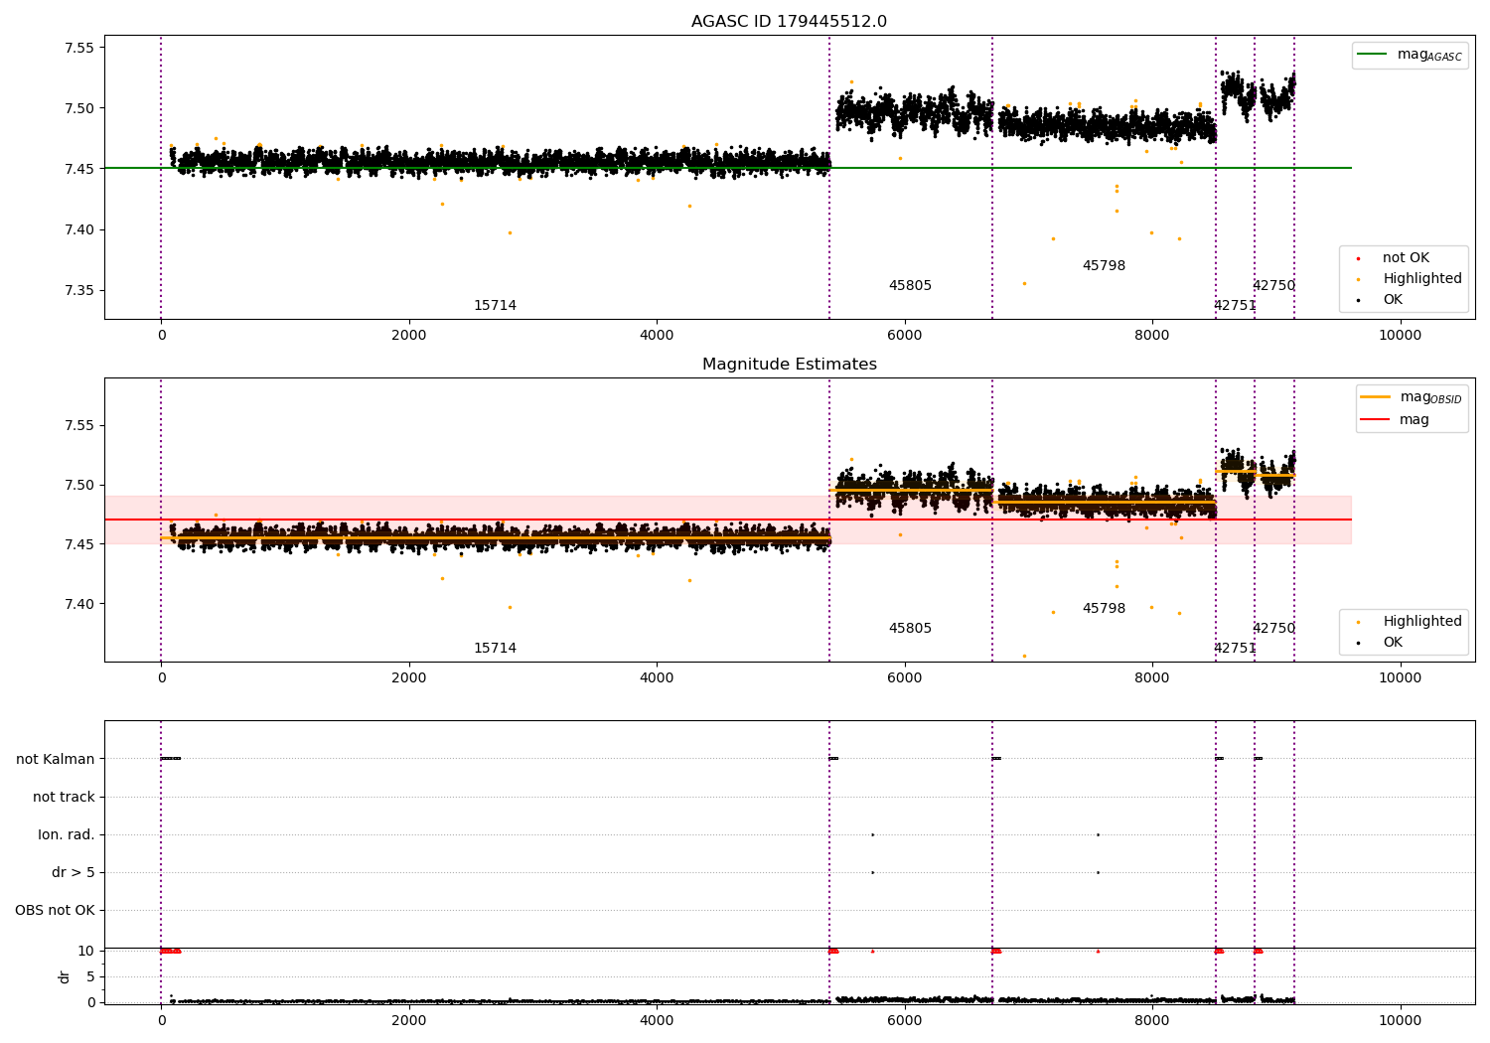Click the '2000' x-tick under the dr plot
The height and width of the screenshot is (1043, 1490).
[409, 1020]
